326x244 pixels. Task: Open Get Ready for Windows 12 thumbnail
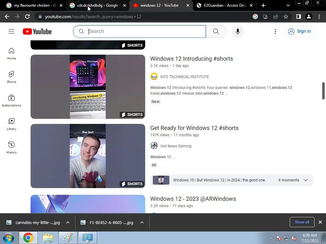coord(88,156)
